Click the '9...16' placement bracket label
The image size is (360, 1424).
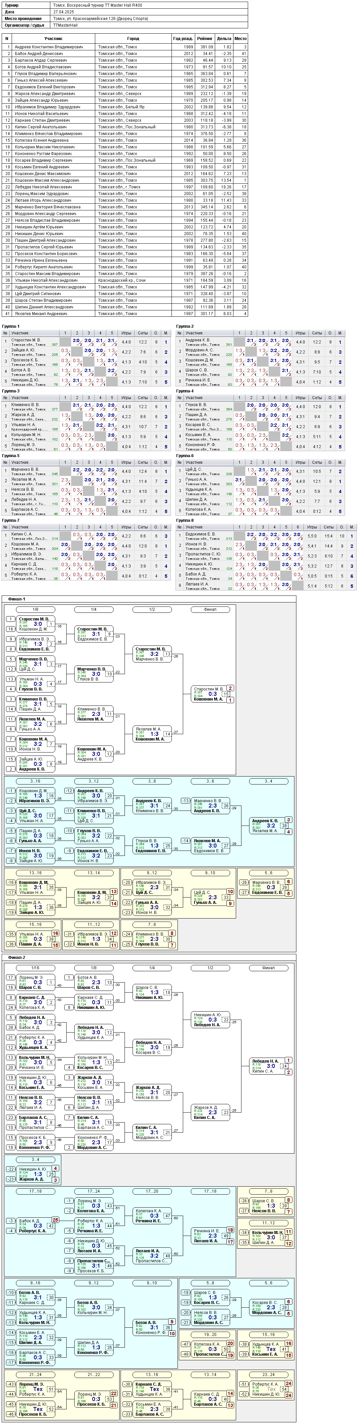point(35,1283)
